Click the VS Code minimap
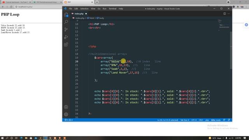This screenshot has width=249, height=140. click(224, 25)
